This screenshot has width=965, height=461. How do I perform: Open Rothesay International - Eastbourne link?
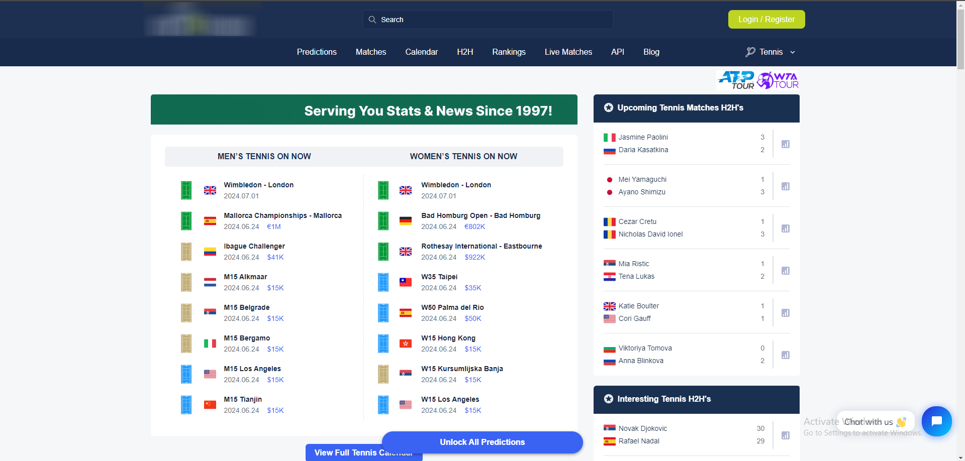pyautogui.click(x=481, y=246)
